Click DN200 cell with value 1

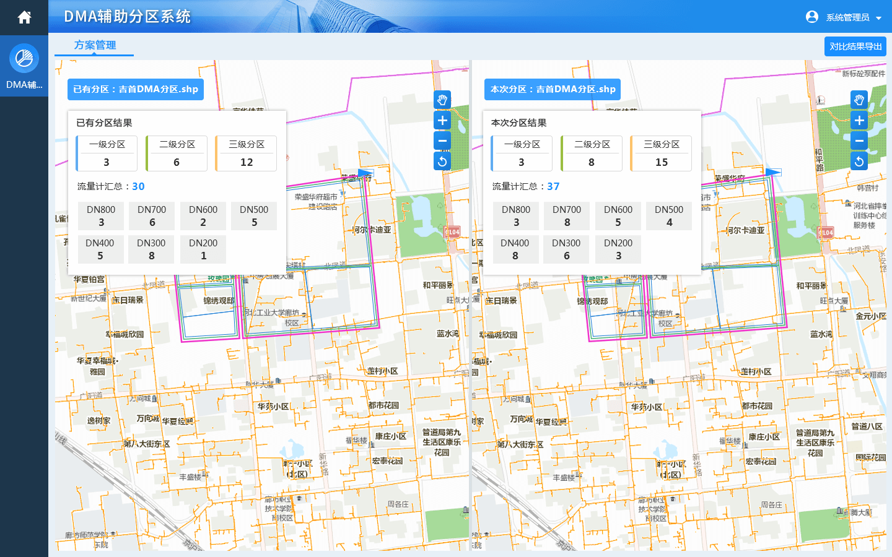click(203, 249)
